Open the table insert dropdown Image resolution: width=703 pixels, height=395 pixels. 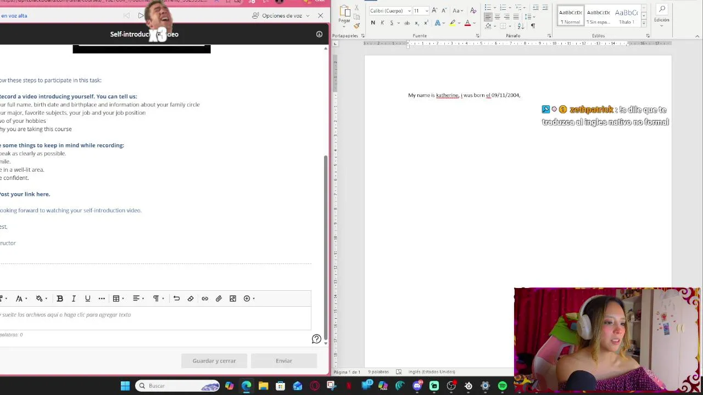tap(118, 298)
